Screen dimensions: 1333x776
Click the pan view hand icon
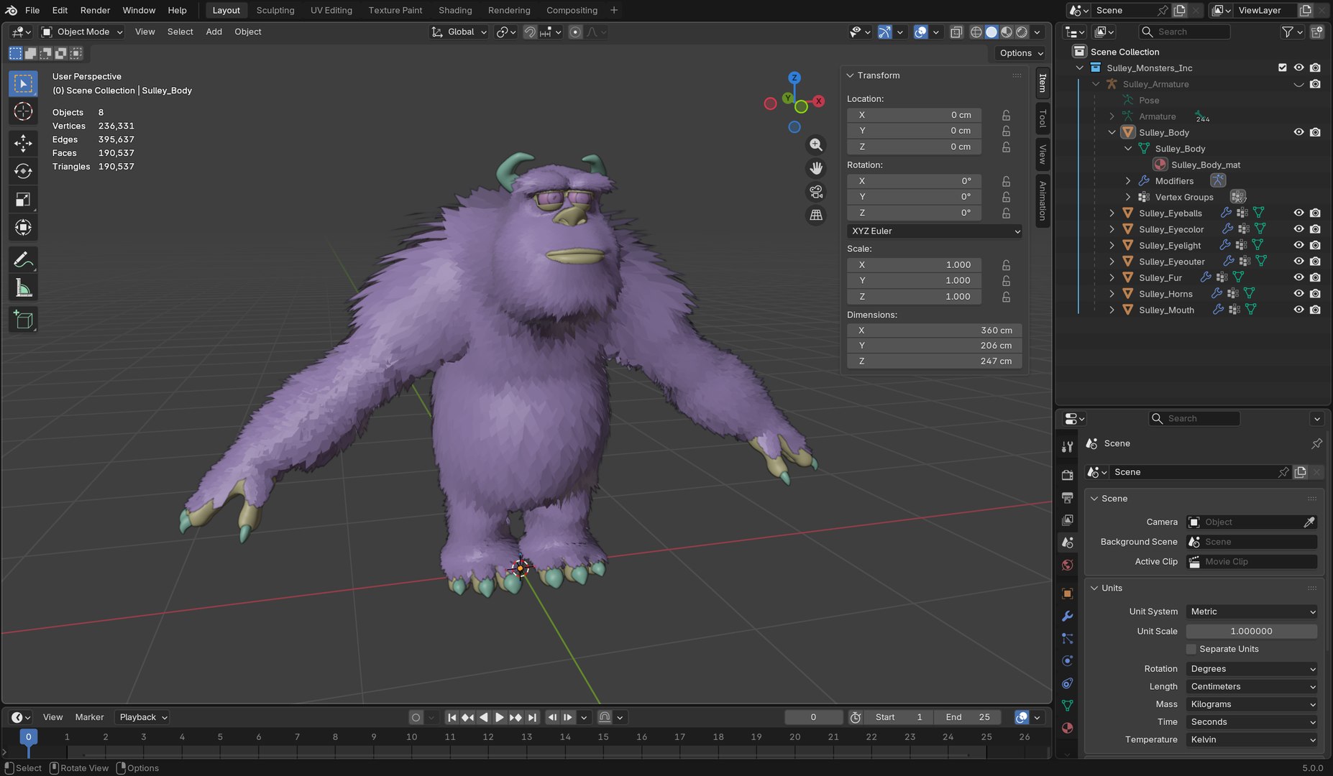coord(816,168)
